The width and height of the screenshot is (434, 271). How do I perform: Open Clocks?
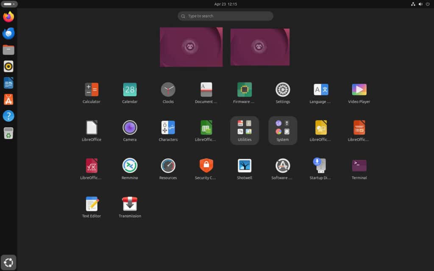click(168, 89)
